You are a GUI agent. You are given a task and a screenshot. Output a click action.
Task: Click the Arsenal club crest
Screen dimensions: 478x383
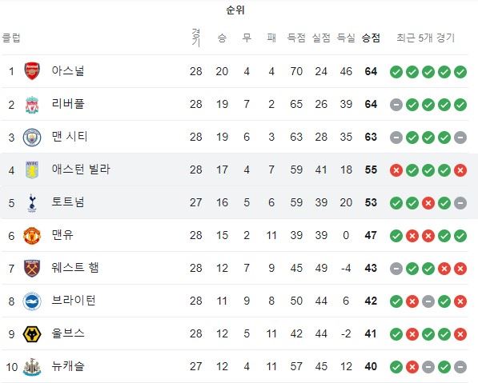(32, 71)
